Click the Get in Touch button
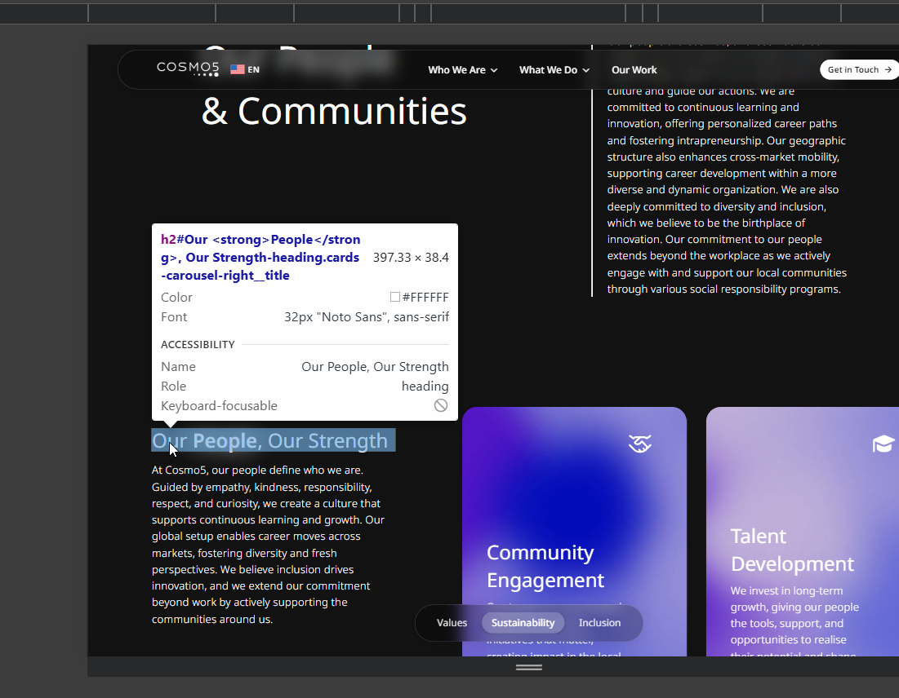The image size is (899, 698). tap(860, 69)
